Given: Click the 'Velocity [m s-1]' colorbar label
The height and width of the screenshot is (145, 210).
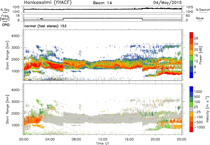Looking at the screenshot, I should (207, 109).
